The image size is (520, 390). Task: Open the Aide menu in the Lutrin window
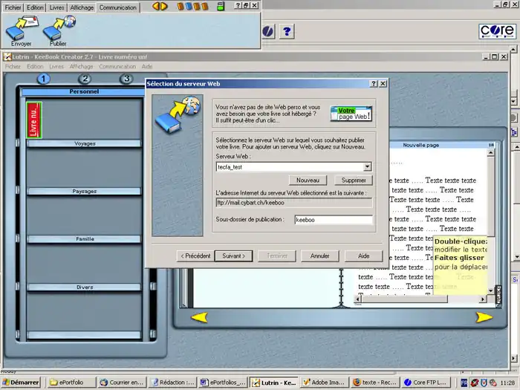pyautogui.click(x=147, y=66)
